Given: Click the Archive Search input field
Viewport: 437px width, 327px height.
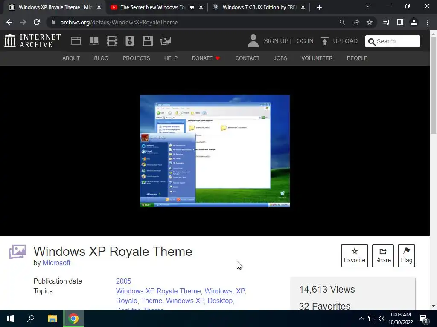Looking at the screenshot, I should pyautogui.click(x=393, y=41).
